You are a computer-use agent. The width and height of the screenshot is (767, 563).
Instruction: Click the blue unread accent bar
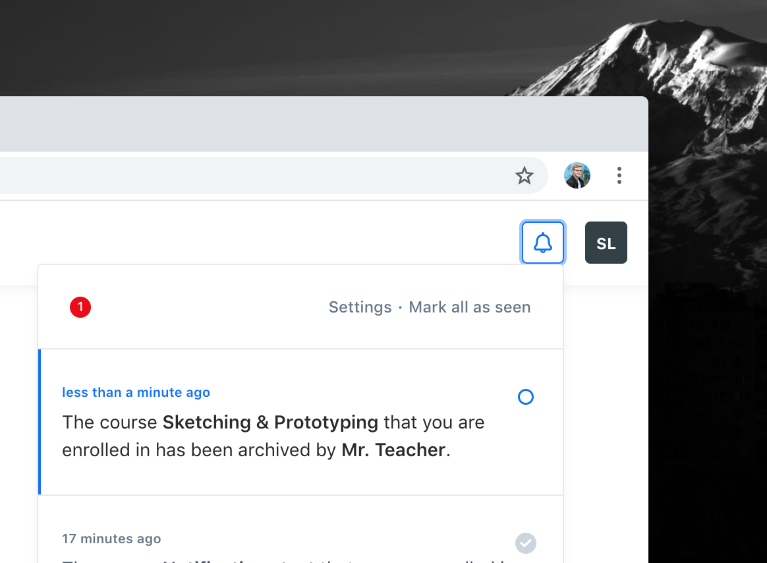40,422
